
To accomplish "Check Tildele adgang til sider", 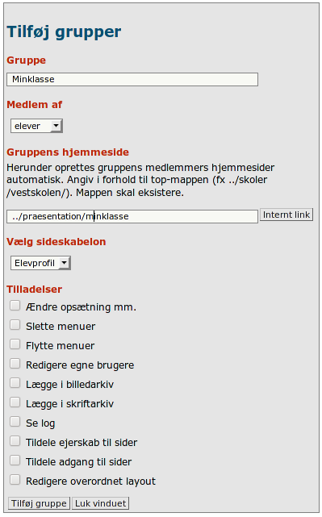I will [15, 461].
